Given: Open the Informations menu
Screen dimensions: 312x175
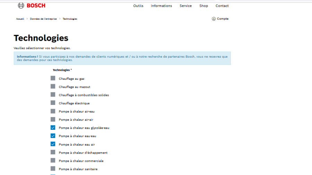Looking at the screenshot, I should (161, 6).
